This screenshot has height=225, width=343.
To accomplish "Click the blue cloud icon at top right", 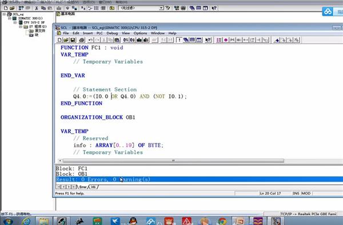I will (x=328, y=11).
